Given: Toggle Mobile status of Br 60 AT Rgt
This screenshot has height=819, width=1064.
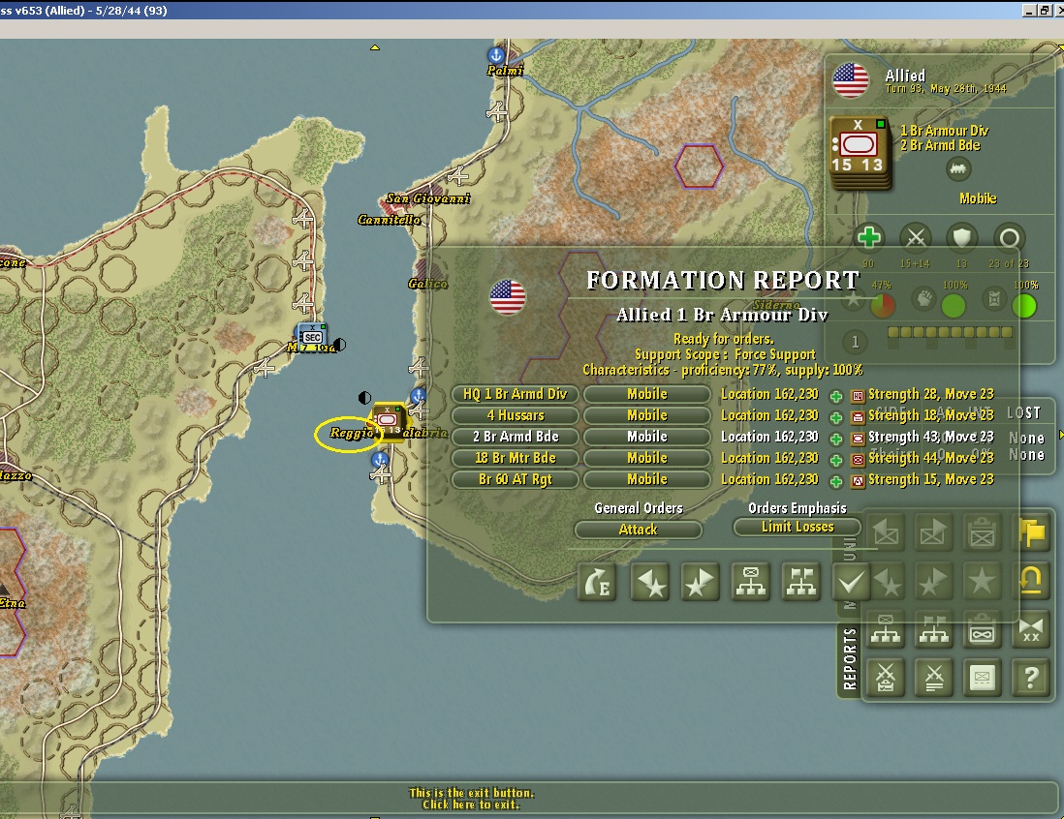Looking at the screenshot, I should (646, 479).
